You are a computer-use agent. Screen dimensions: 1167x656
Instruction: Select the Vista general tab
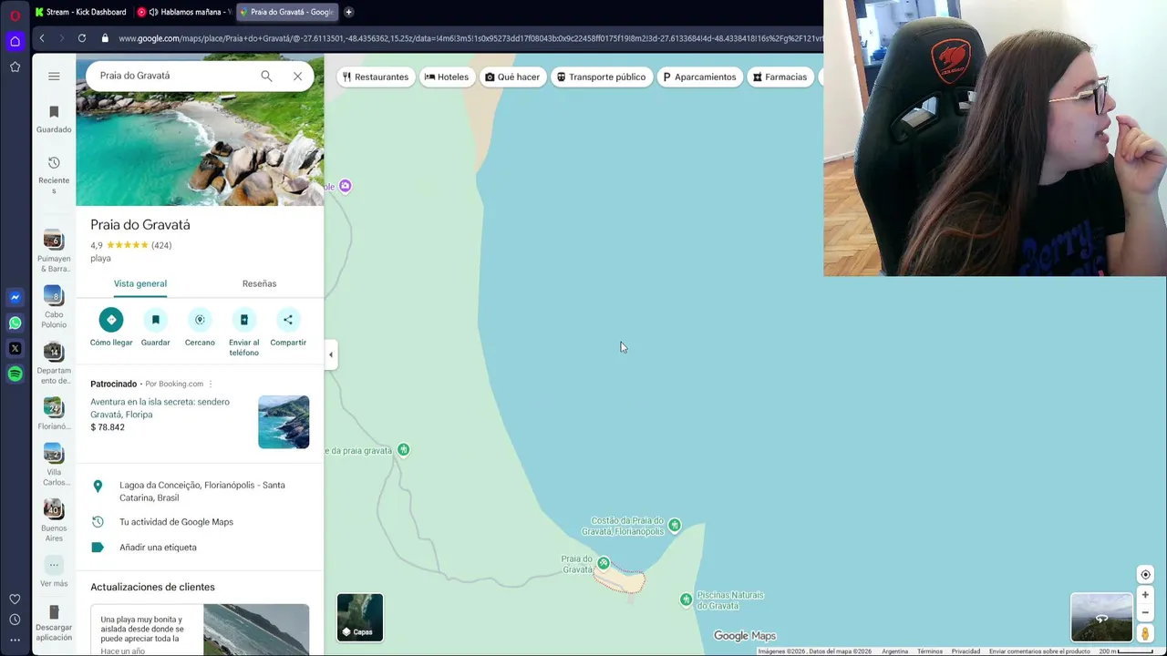[x=140, y=283]
